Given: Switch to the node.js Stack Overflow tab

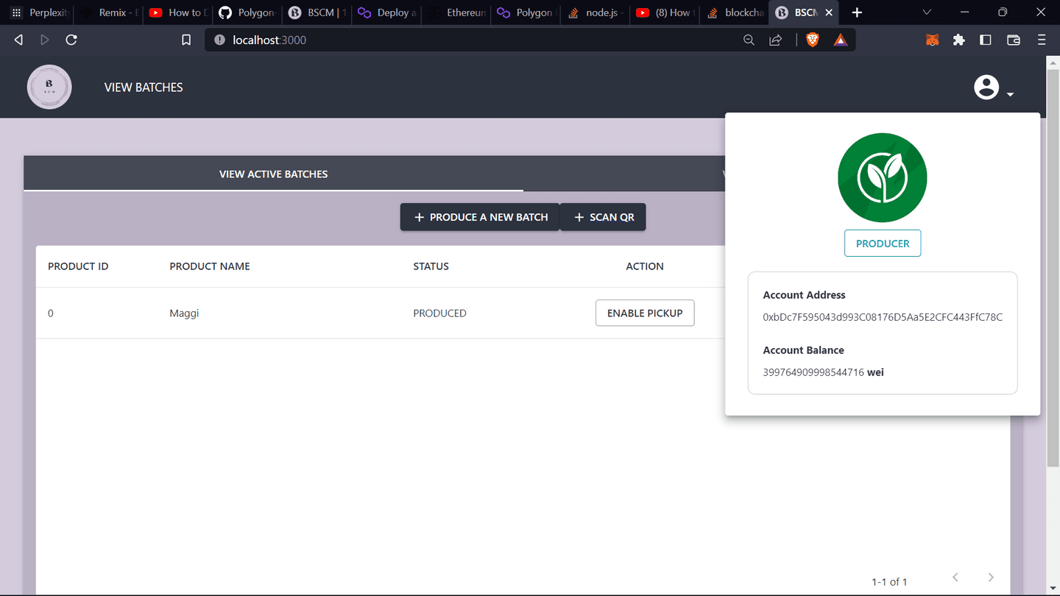Looking at the screenshot, I should [595, 13].
